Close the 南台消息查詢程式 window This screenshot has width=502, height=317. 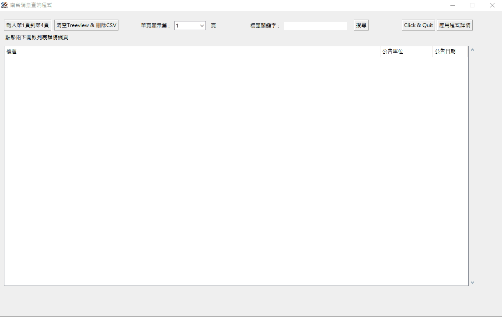click(x=492, y=5)
